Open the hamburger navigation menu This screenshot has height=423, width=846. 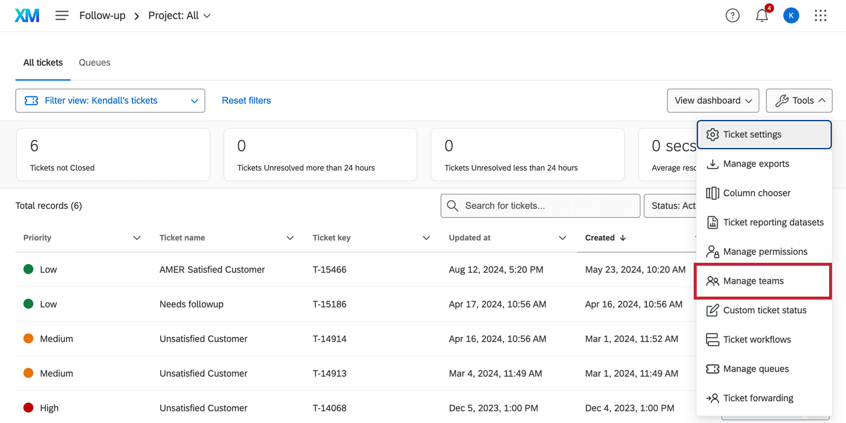[x=62, y=15]
